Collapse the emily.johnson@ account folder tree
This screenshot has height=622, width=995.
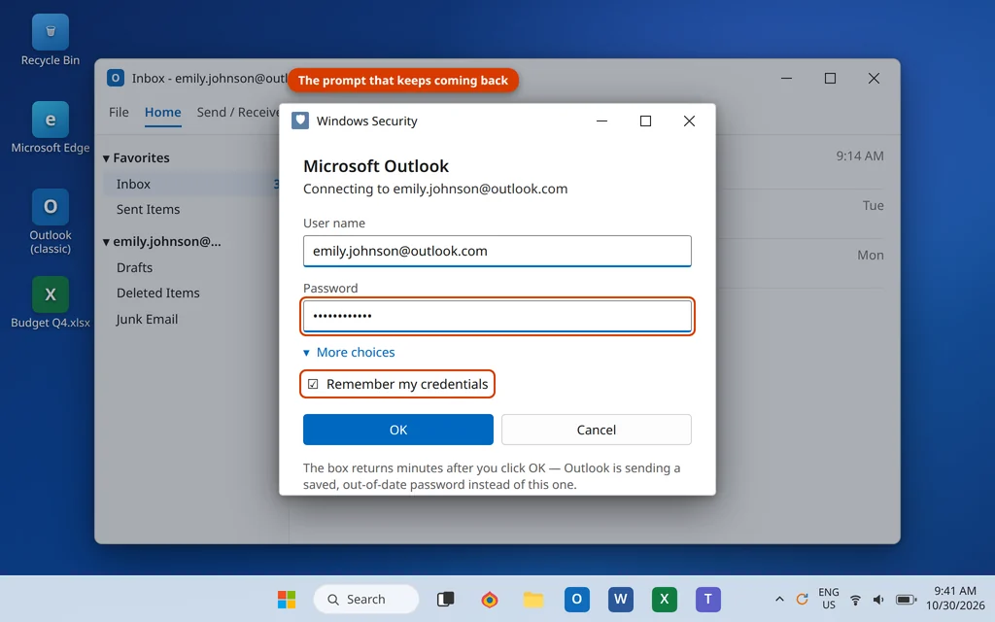(106, 242)
